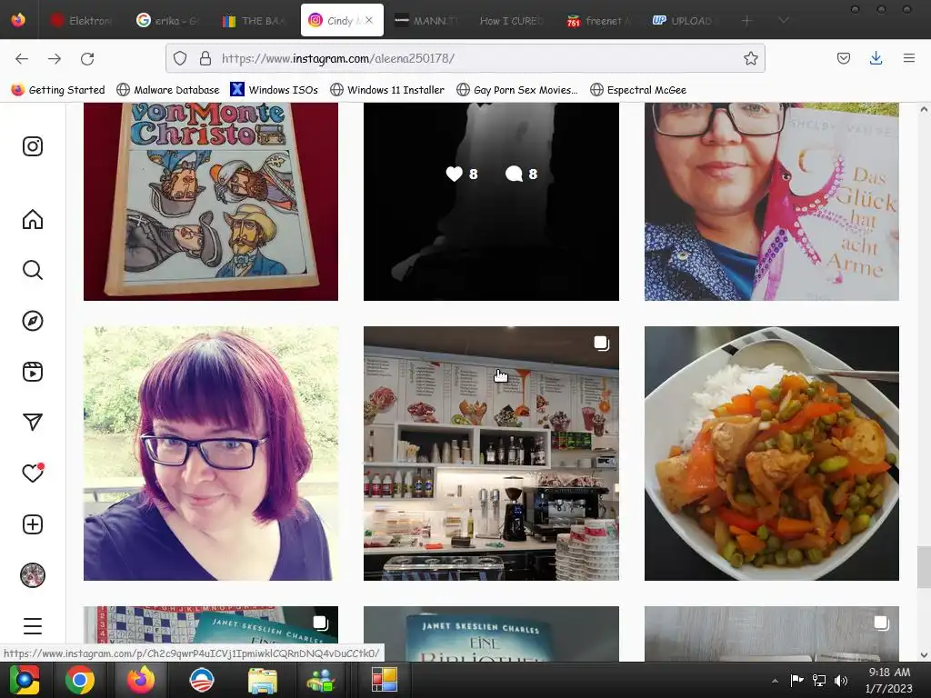Switch to the MANN.TV tab
This screenshot has width=931, height=698.
click(x=427, y=21)
